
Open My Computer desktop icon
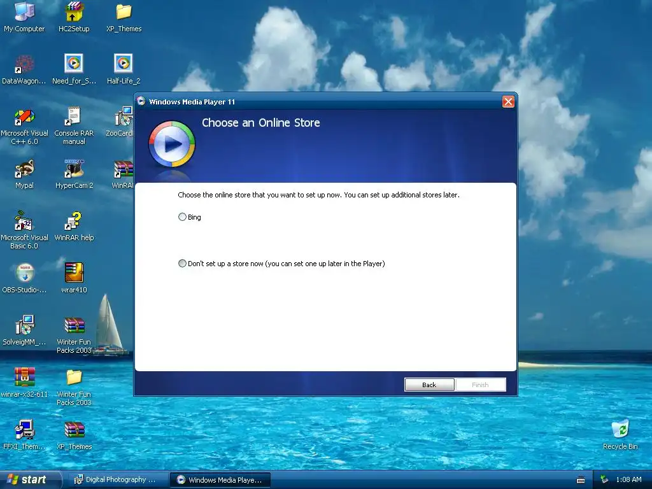(24, 17)
